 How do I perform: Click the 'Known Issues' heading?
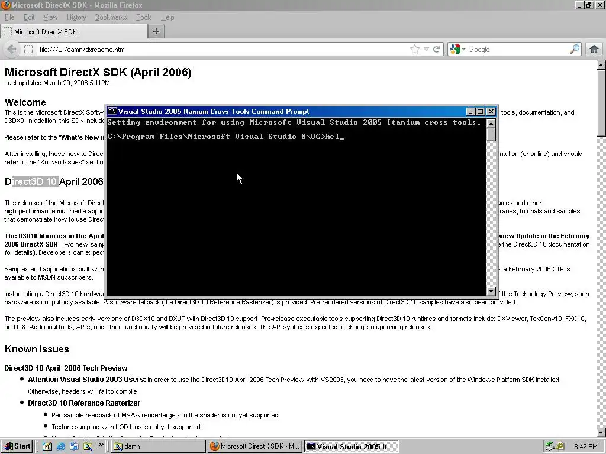click(x=37, y=349)
